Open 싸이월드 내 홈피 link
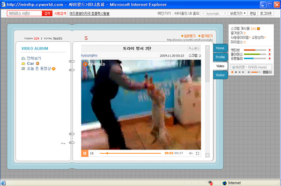Image resolution: width=281 pixels, height=186 pixels. click(186, 14)
